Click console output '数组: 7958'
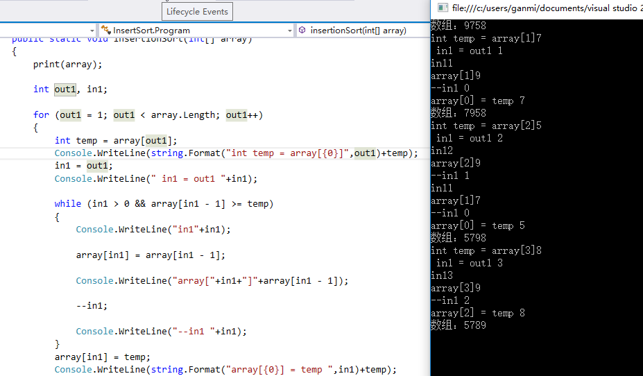 (458, 113)
